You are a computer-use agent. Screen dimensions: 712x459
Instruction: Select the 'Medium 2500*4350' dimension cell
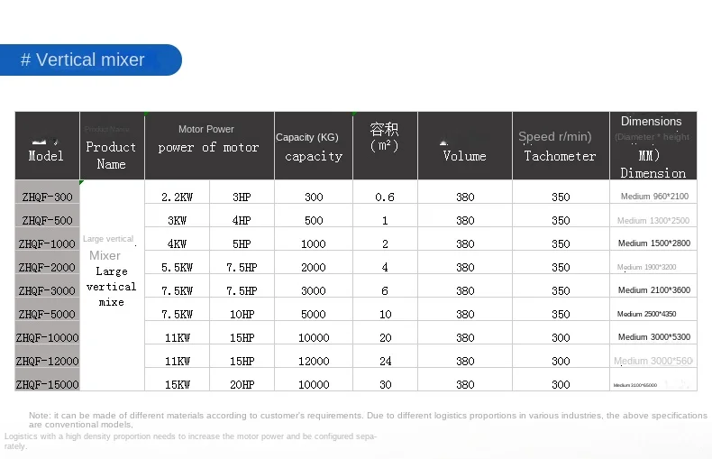coord(653,314)
